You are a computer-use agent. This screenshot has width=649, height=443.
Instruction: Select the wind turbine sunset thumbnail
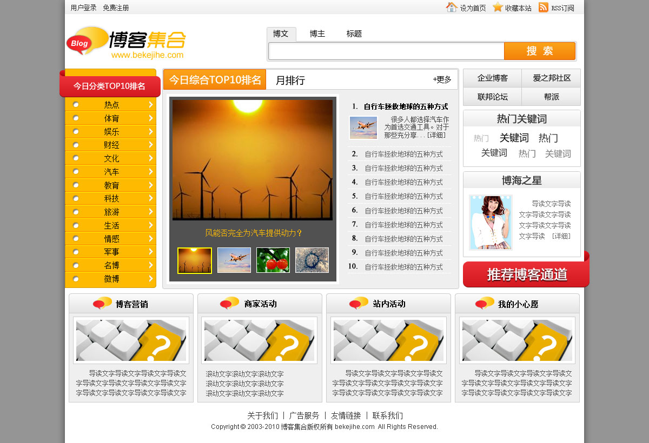click(x=195, y=260)
